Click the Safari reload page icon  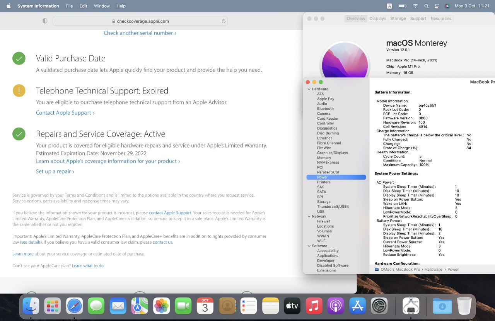tap(224, 21)
